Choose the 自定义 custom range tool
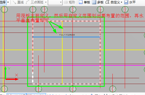The height and width of the screenshot is (95, 145). (x=113, y=2)
